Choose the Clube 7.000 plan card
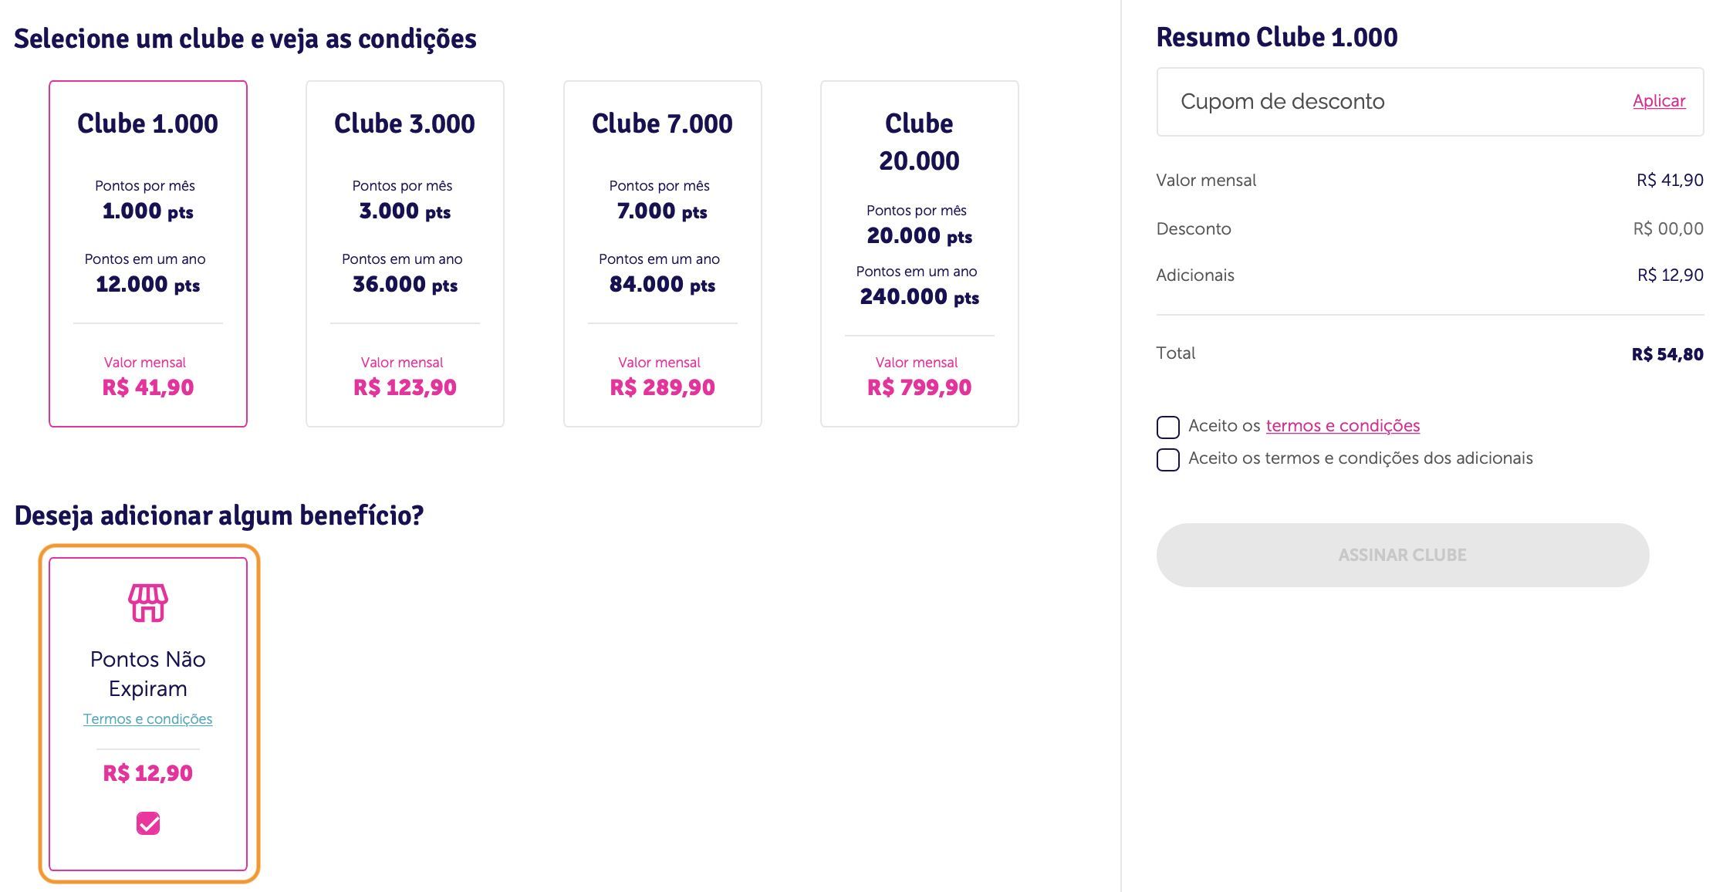Viewport: 1733px width, 892px height. coord(663,254)
